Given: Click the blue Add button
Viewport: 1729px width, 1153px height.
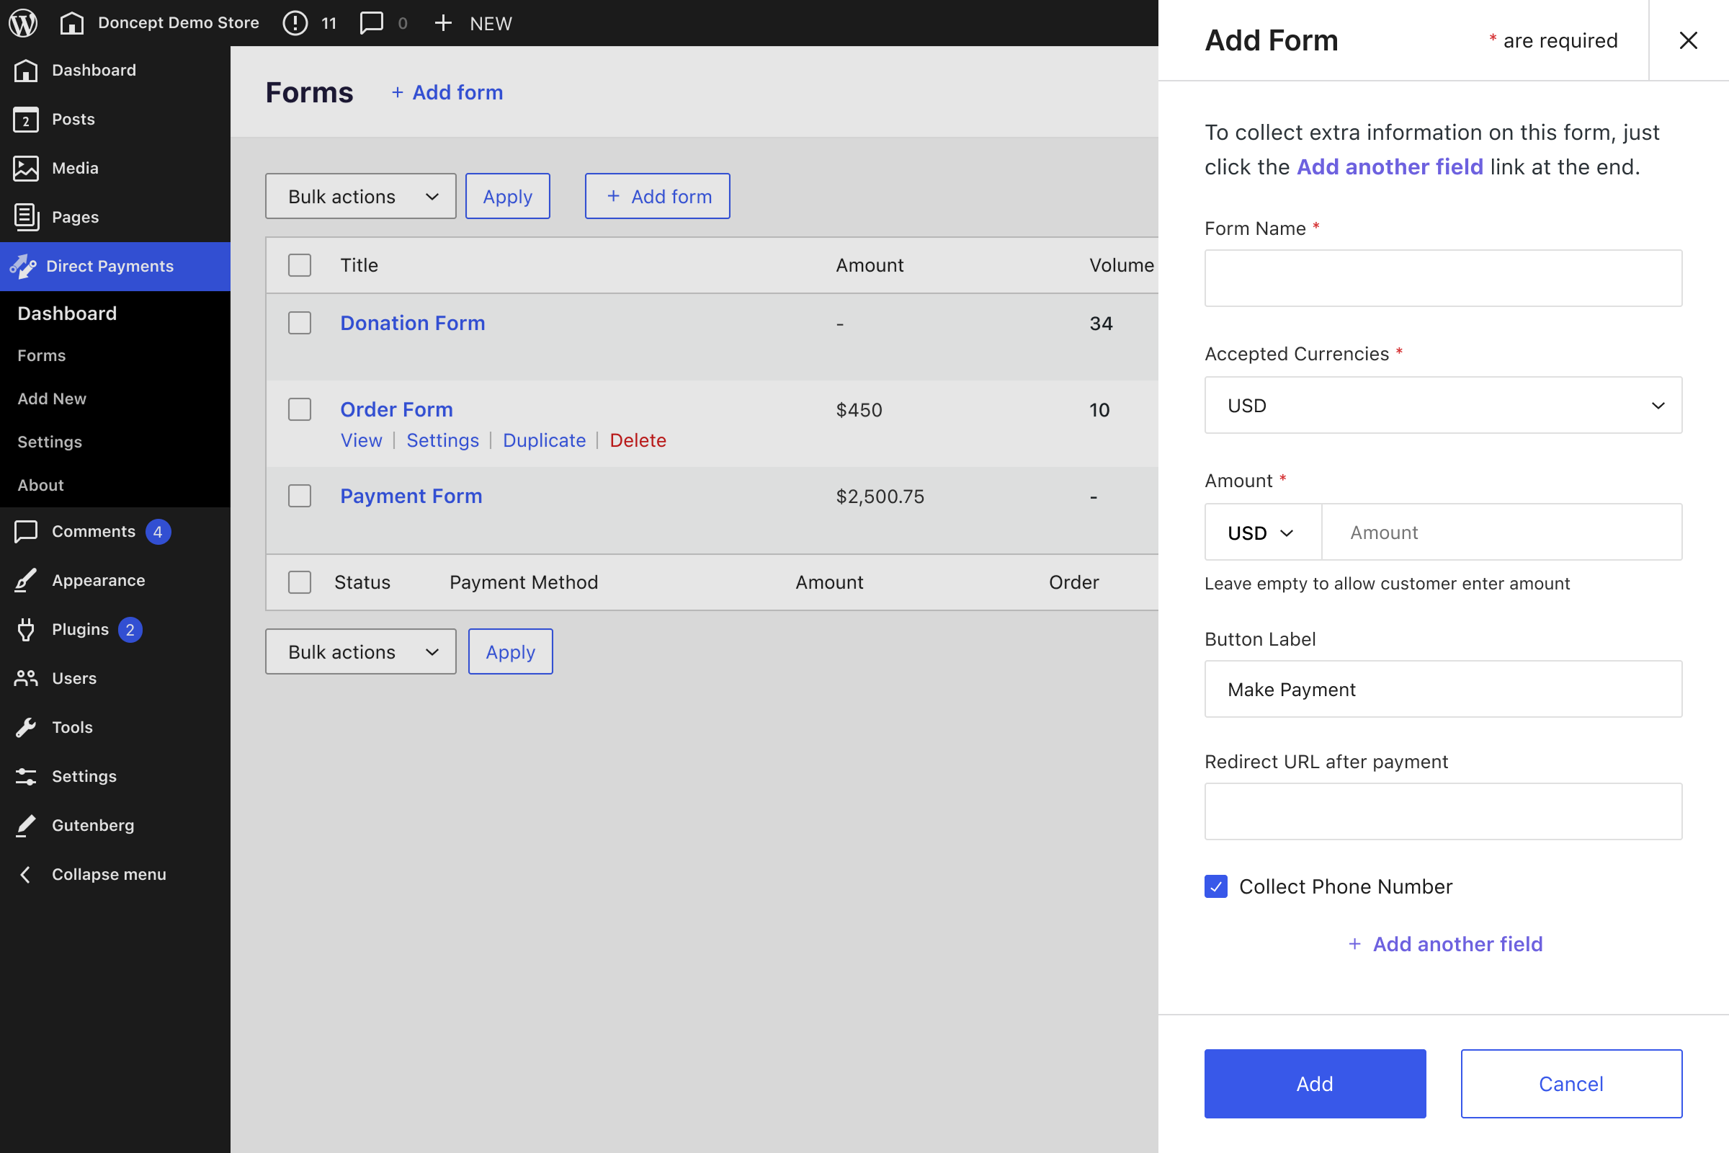Looking at the screenshot, I should (1314, 1083).
